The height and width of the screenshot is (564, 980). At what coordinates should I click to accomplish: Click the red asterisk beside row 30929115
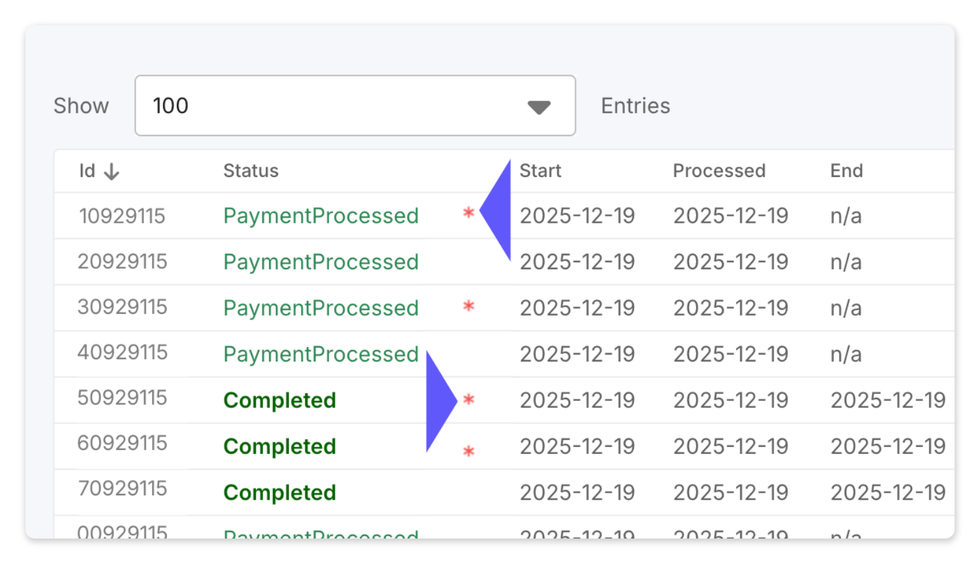point(469,307)
